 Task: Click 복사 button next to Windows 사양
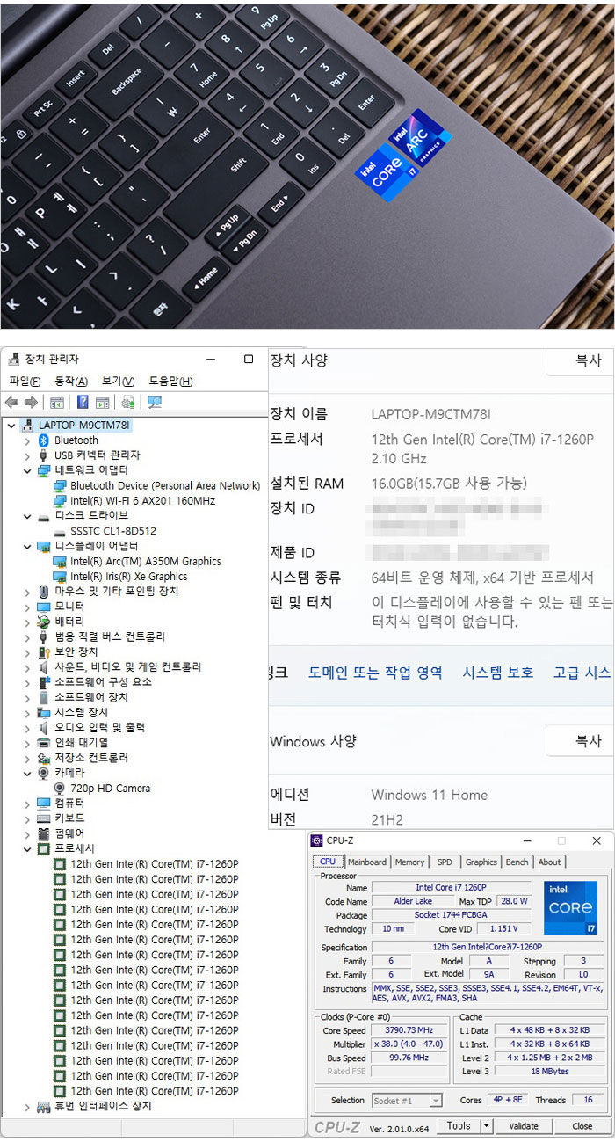click(580, 741)
